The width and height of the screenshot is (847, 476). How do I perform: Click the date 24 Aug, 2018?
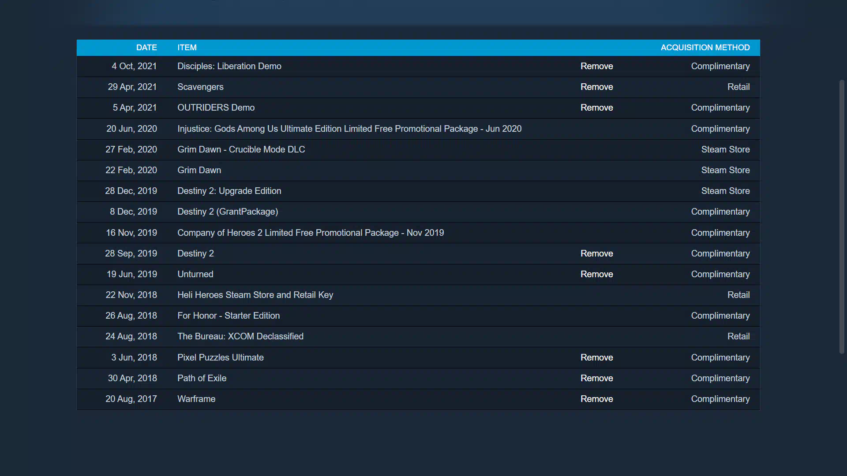(131, 336)
